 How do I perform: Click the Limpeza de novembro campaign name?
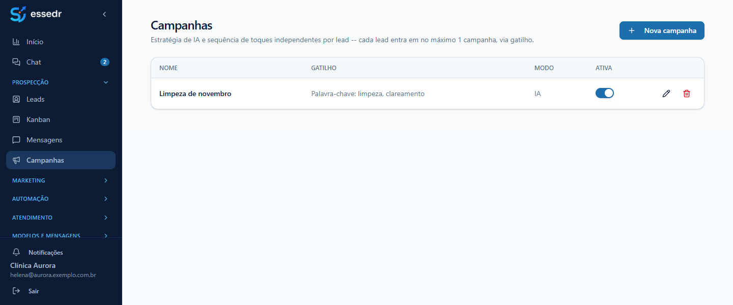pos(195,94)
